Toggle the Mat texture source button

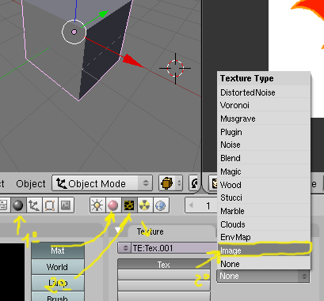click(x=58, y=250)
